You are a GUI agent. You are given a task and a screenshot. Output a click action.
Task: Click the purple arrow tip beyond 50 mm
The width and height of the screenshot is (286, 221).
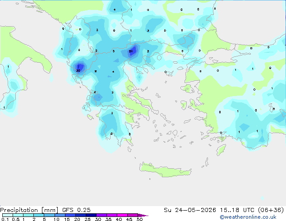click(143, 215)
